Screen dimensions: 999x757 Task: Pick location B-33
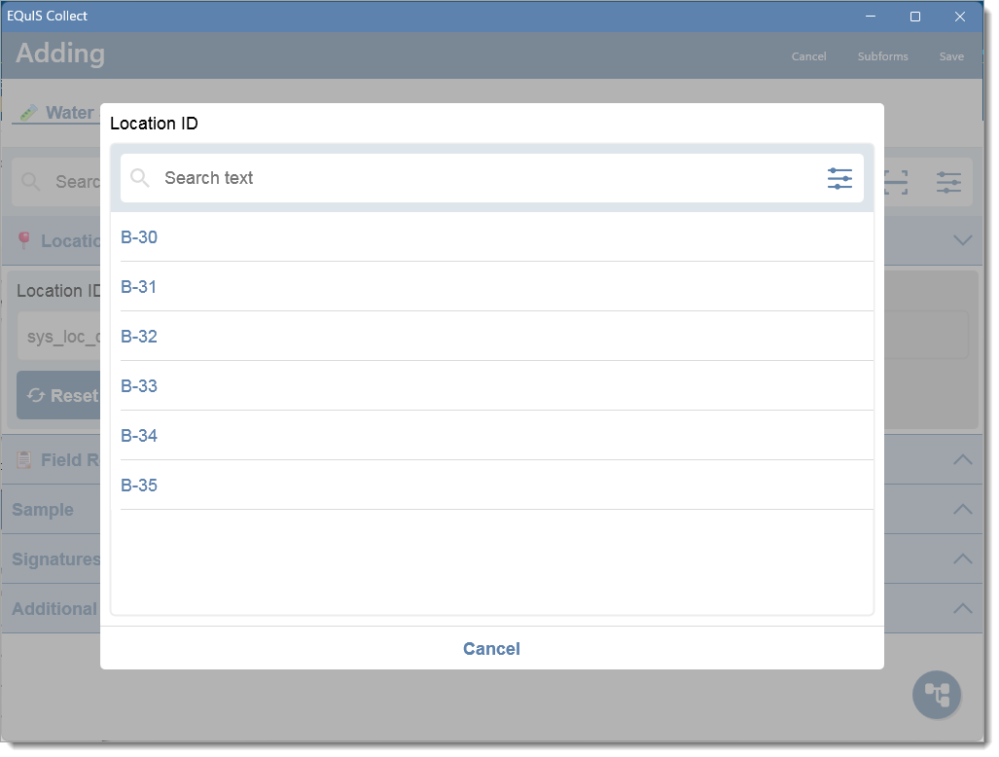pyautogui.click(x=497, y=386)
